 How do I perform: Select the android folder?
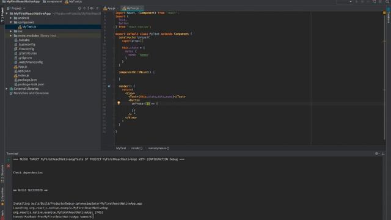tap(23, 18)
